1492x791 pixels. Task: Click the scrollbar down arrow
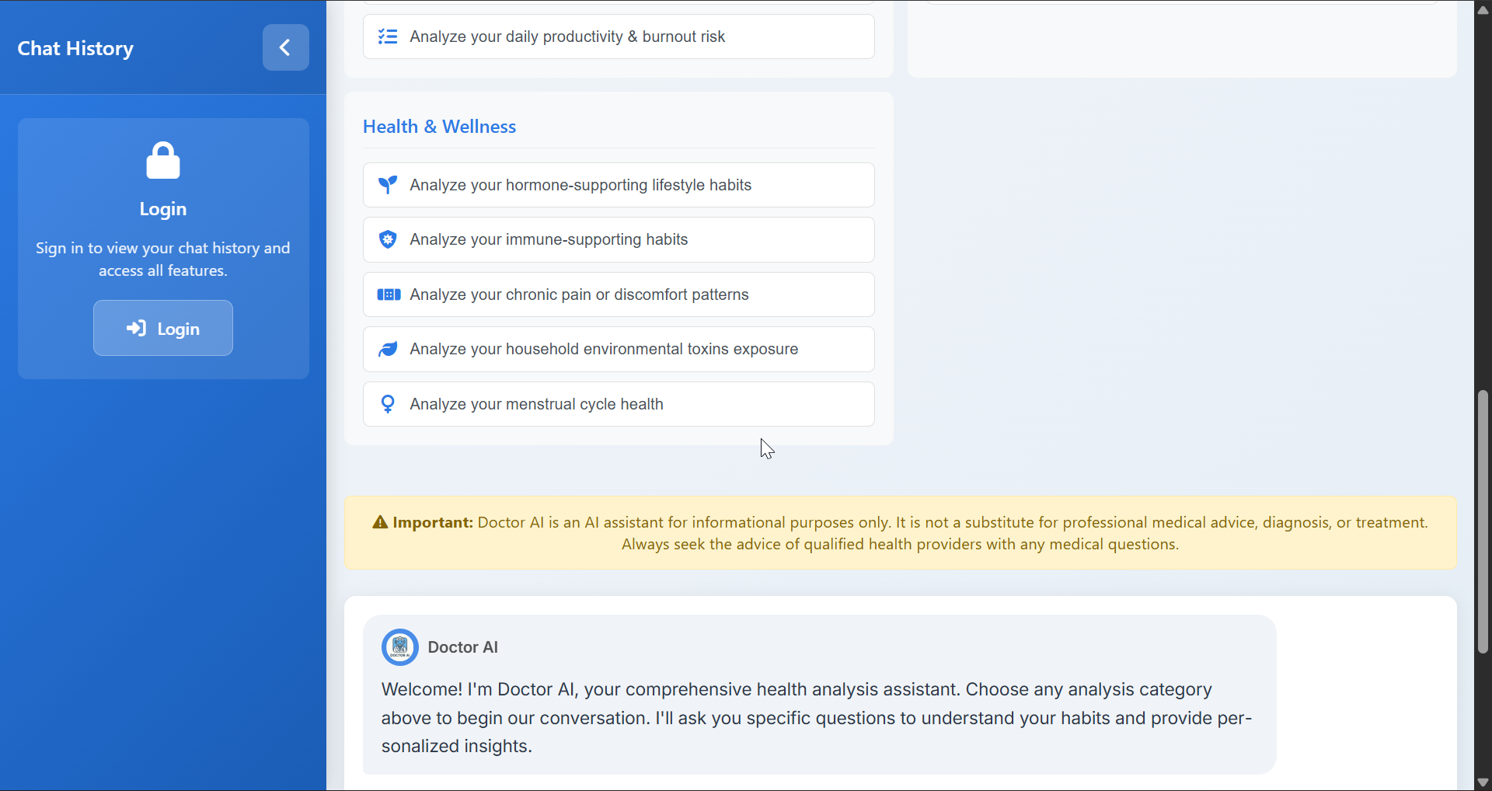coord(1483,782)
